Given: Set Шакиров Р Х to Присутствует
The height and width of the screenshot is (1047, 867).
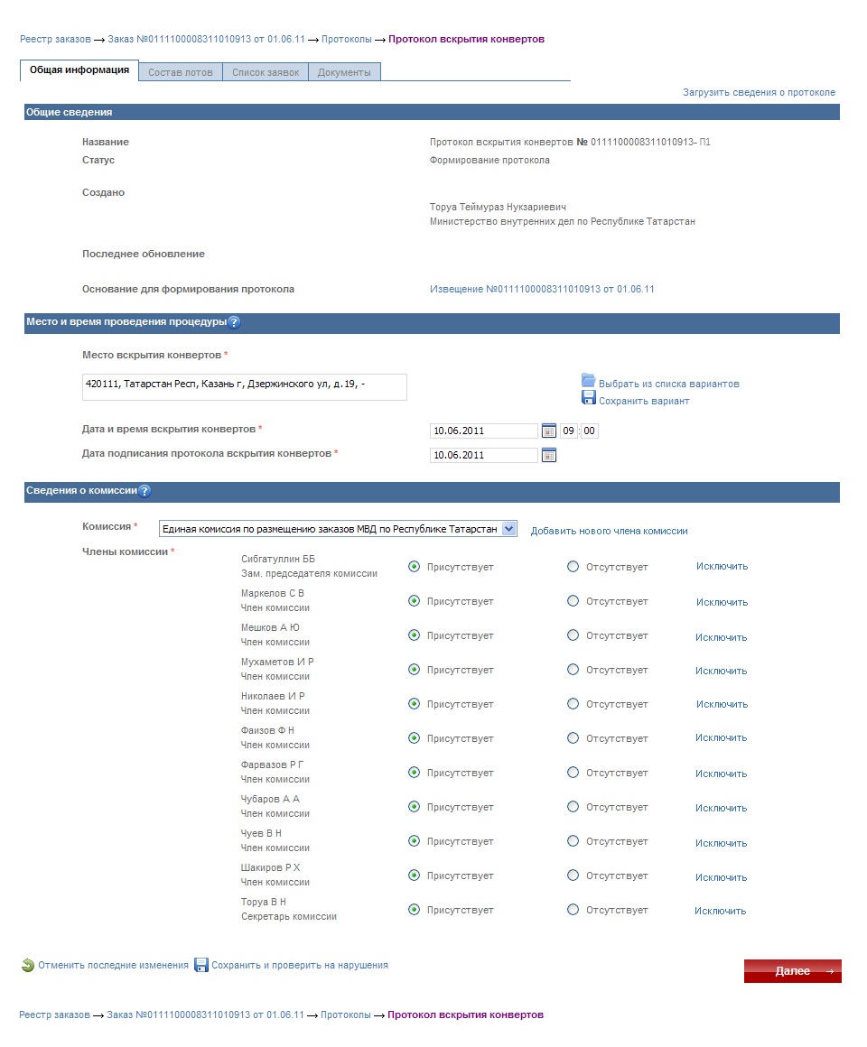Looking at the screenshot, I should tap(415, 876).
